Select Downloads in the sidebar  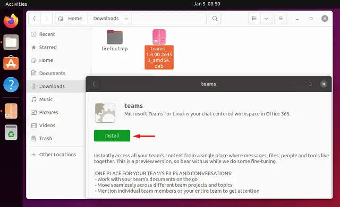pyautogui.click(x=56, y=86)
